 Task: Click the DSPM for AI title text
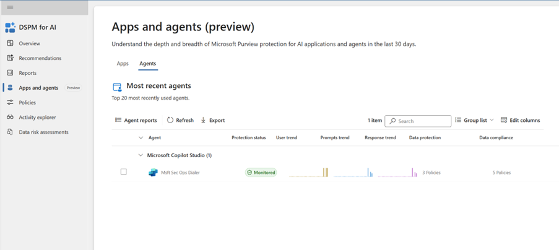[x=37, y=27]
